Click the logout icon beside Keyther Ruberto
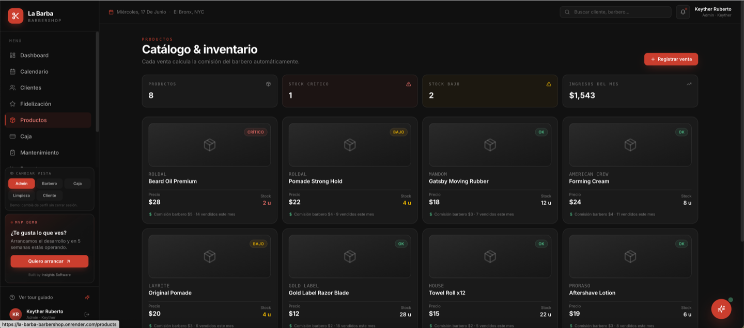 (x=87, y=314)
